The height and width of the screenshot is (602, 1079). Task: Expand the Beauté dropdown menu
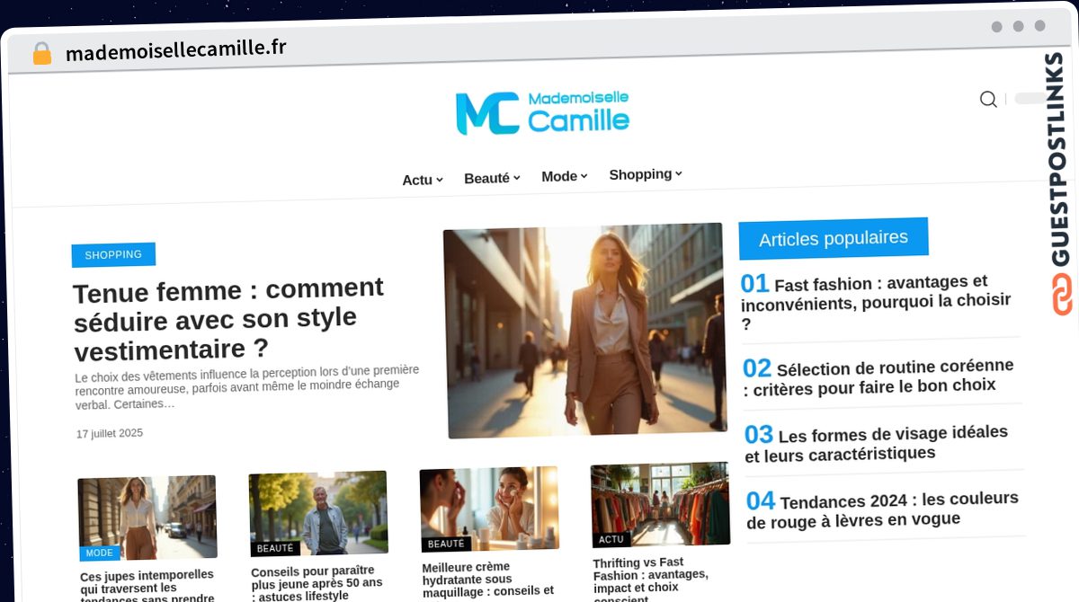pyautogui.click(x=492, y=178)
